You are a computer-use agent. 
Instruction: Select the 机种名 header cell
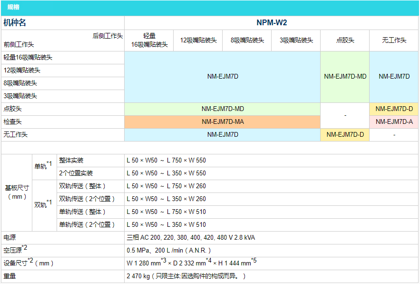pyautogui.click(x=15, y=22)
